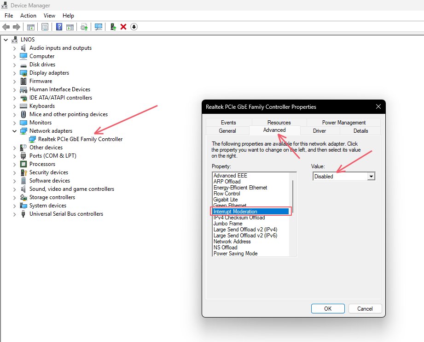Image resolution: width=424 pixels, height=342 pixels.
Task: Switch to the Events tab
Action: point(228,123)
